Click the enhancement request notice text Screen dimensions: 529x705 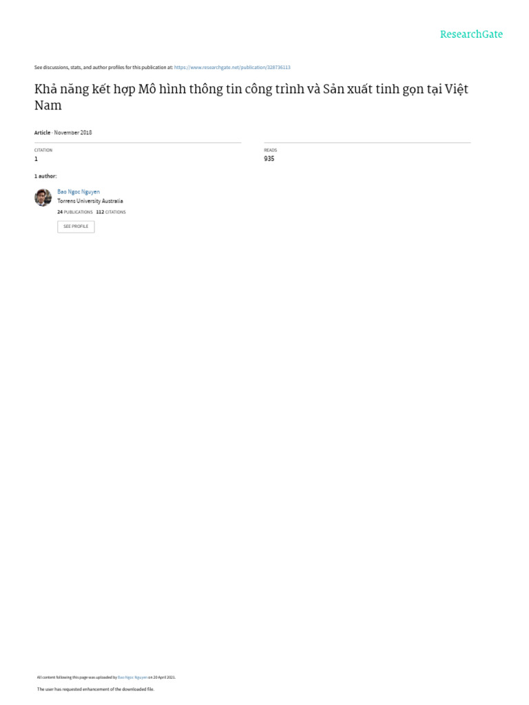[x=95, y=688]
